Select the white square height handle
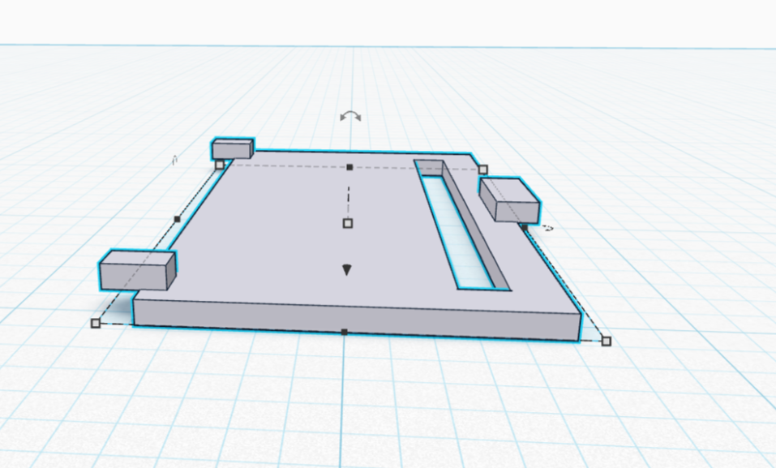The image size is (776, 468). [x=348, y=223]
